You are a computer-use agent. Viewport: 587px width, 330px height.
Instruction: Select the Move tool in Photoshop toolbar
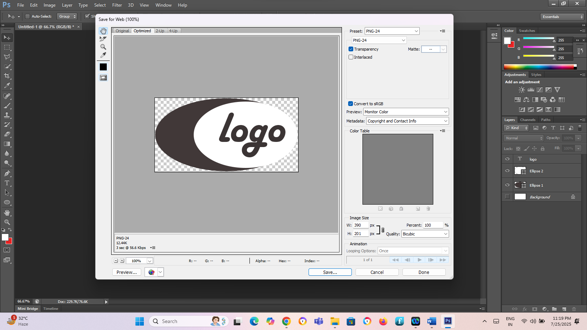tap(7, 38)
